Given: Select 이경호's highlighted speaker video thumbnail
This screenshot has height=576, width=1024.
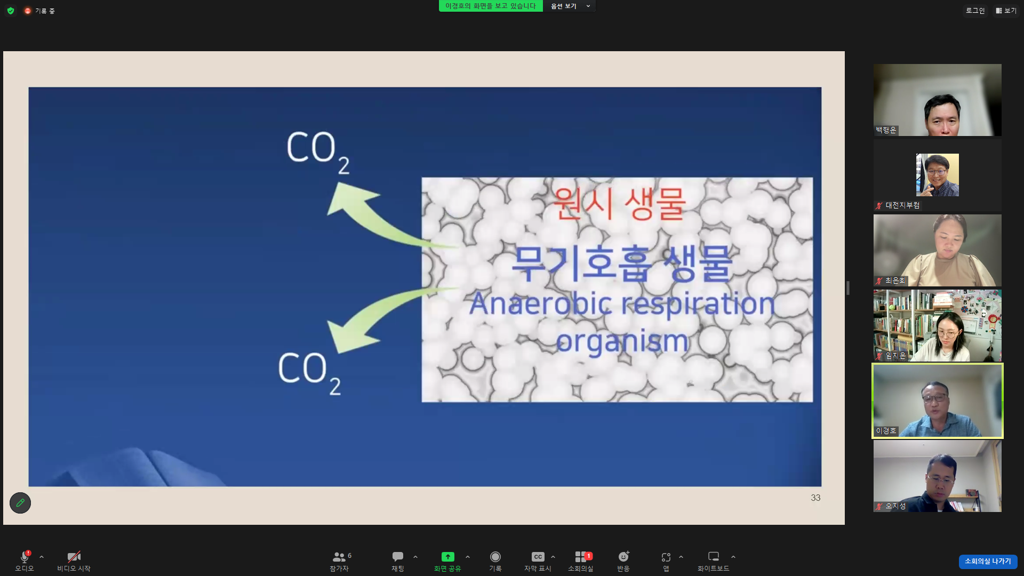Looking at the screenshot, I should (937, 401).
